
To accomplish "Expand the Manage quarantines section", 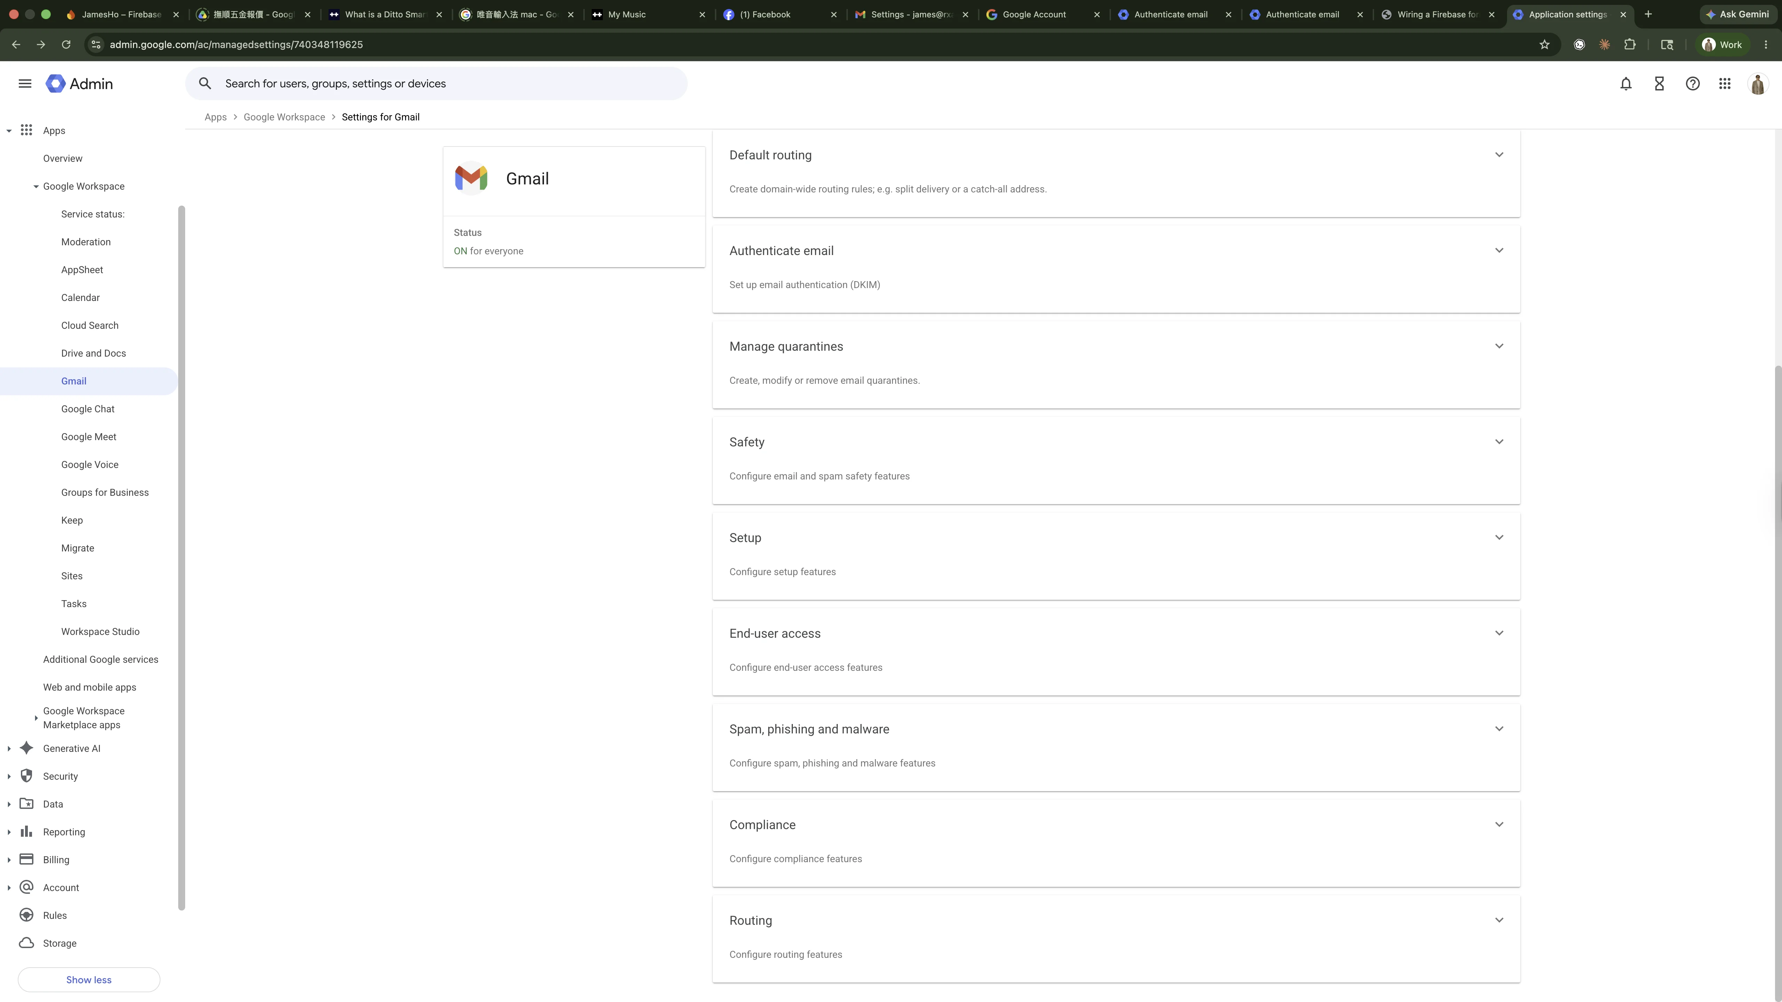I will point(1499,346).
